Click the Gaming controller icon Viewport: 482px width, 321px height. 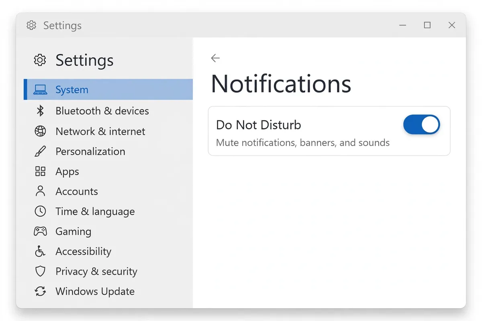tap(40, 231)
